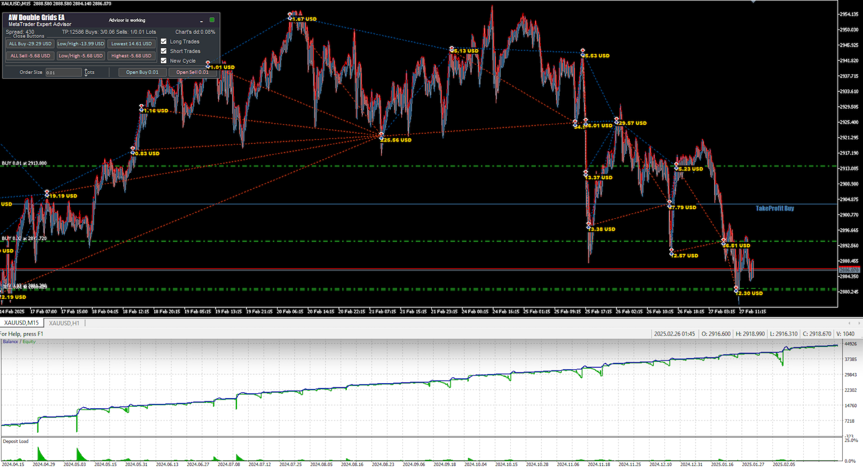Screen dimensions: 863x467
Task: Click the 'Deposit Load' pane label
Action: [x=15, y=441]
